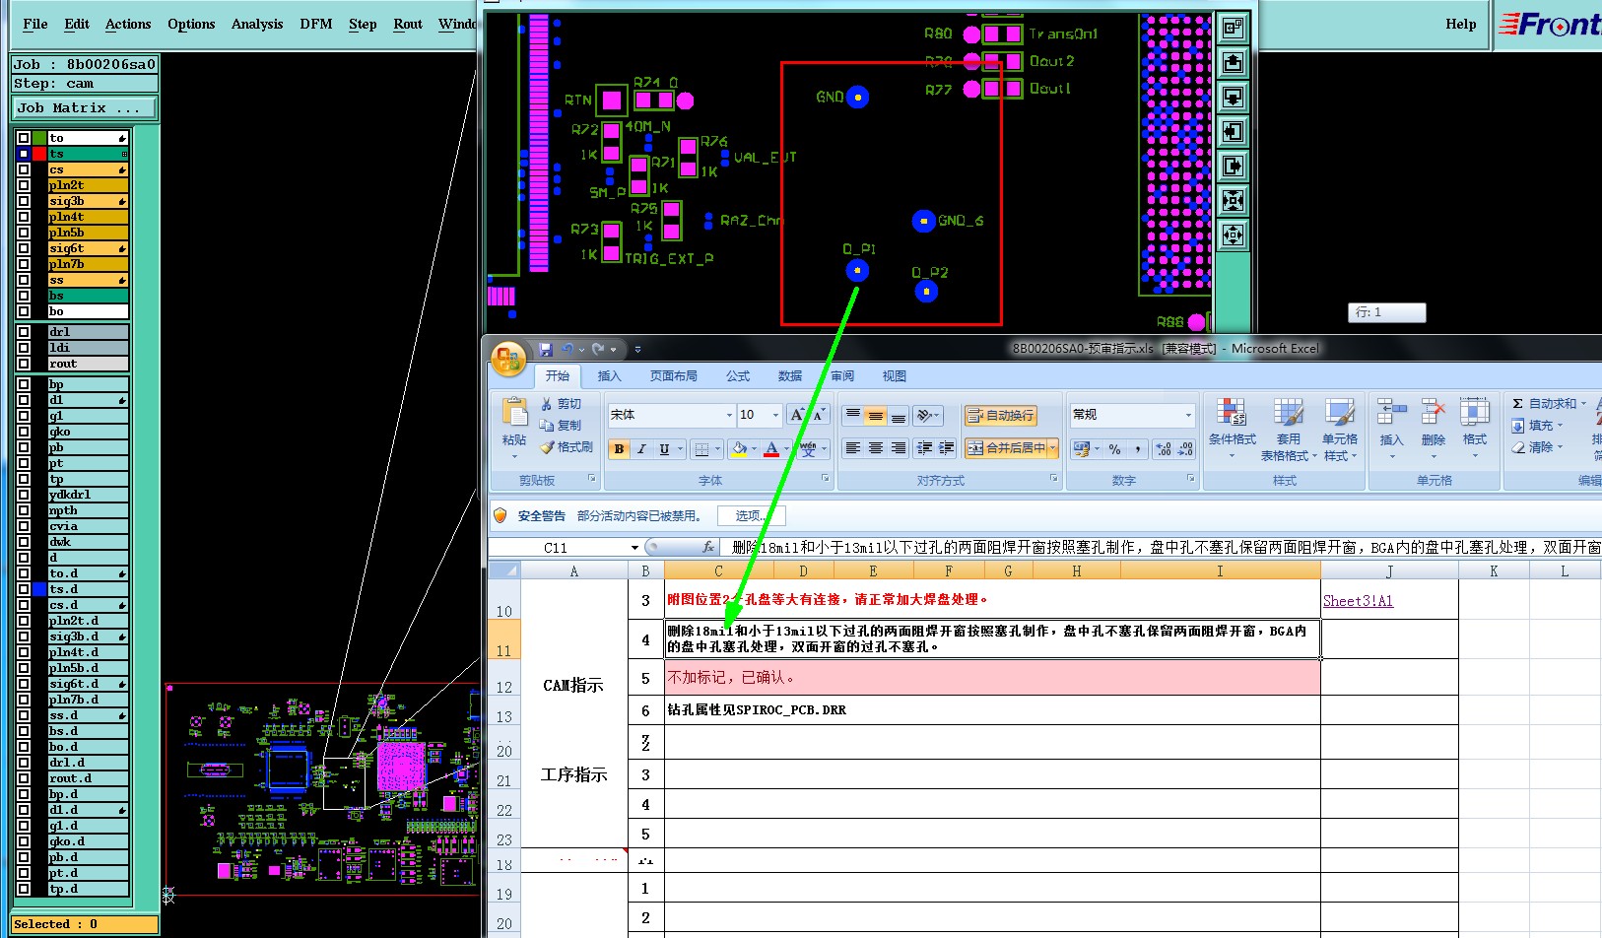Screen dimensions: 1602x938
Task: Toggle the checkbox for layer ss
Action: coord(24,280)
